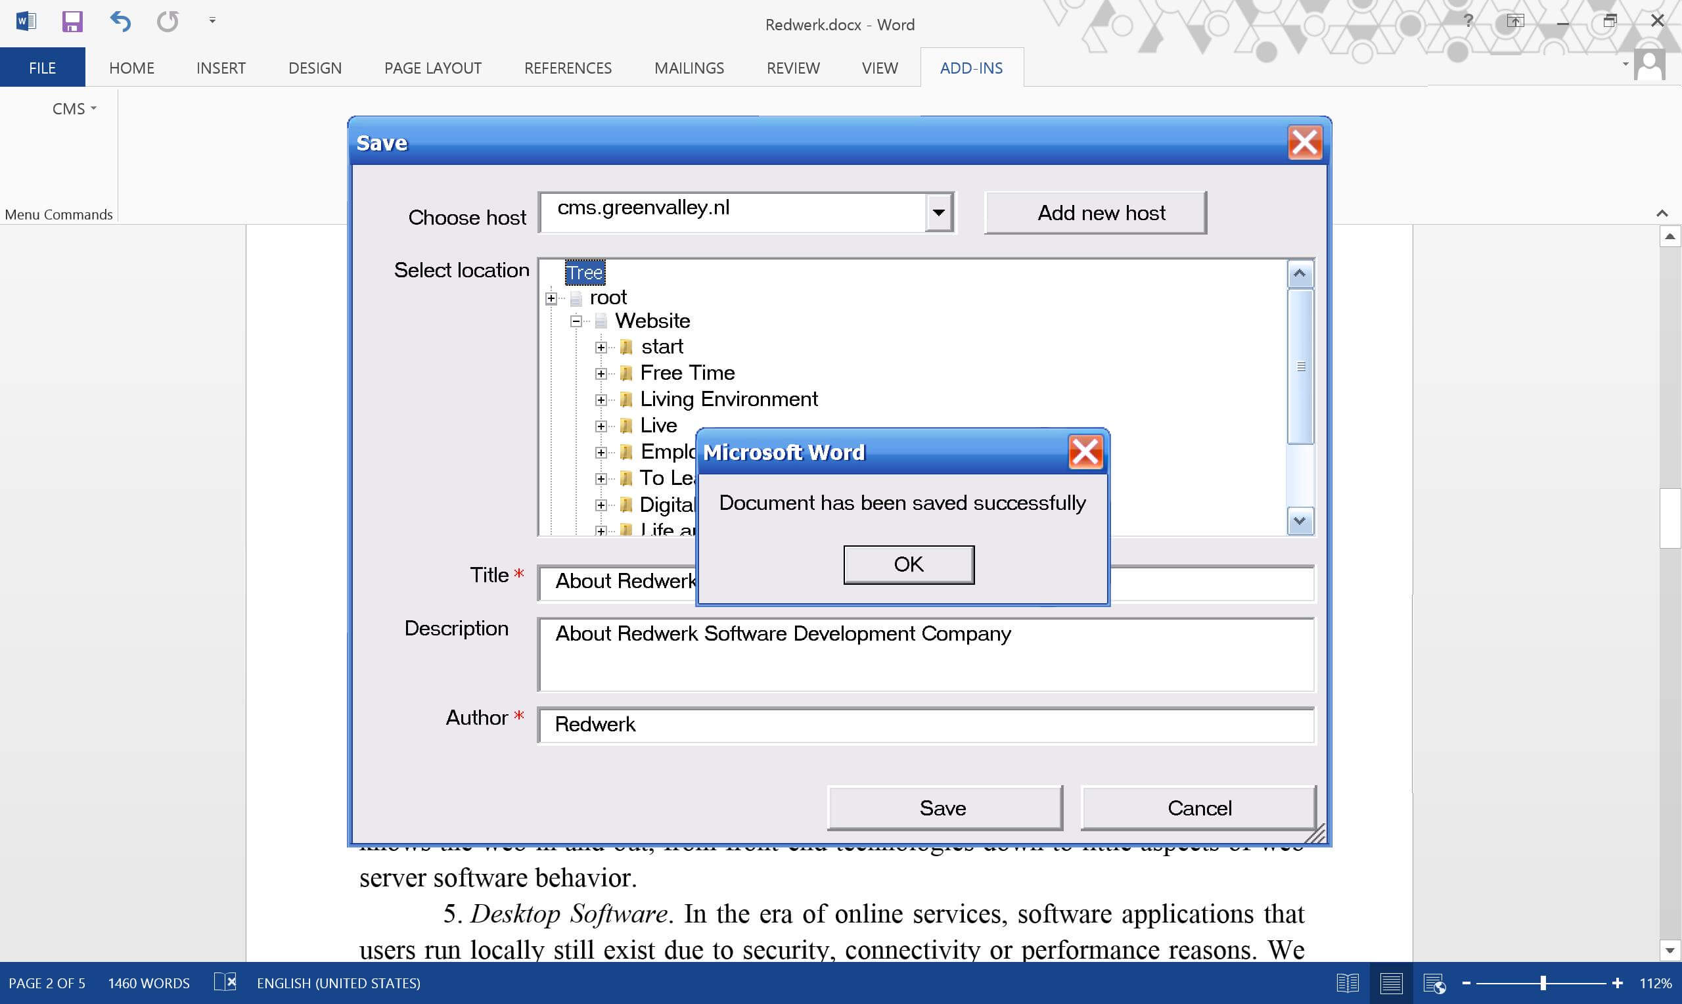
Task: Open the REFERENCES tab
Action: pos(568,68)
